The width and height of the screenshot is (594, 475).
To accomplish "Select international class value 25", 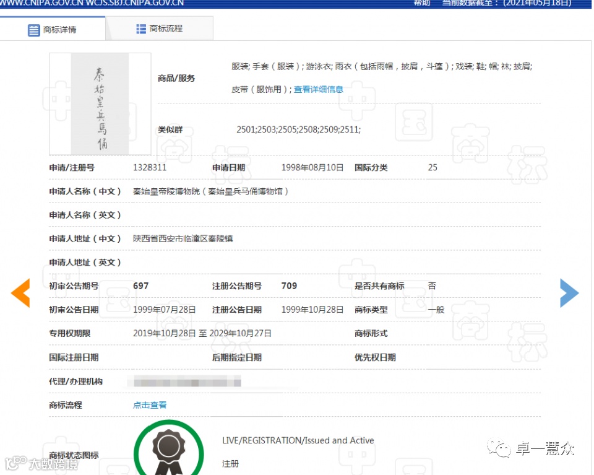I will point(433,168).
